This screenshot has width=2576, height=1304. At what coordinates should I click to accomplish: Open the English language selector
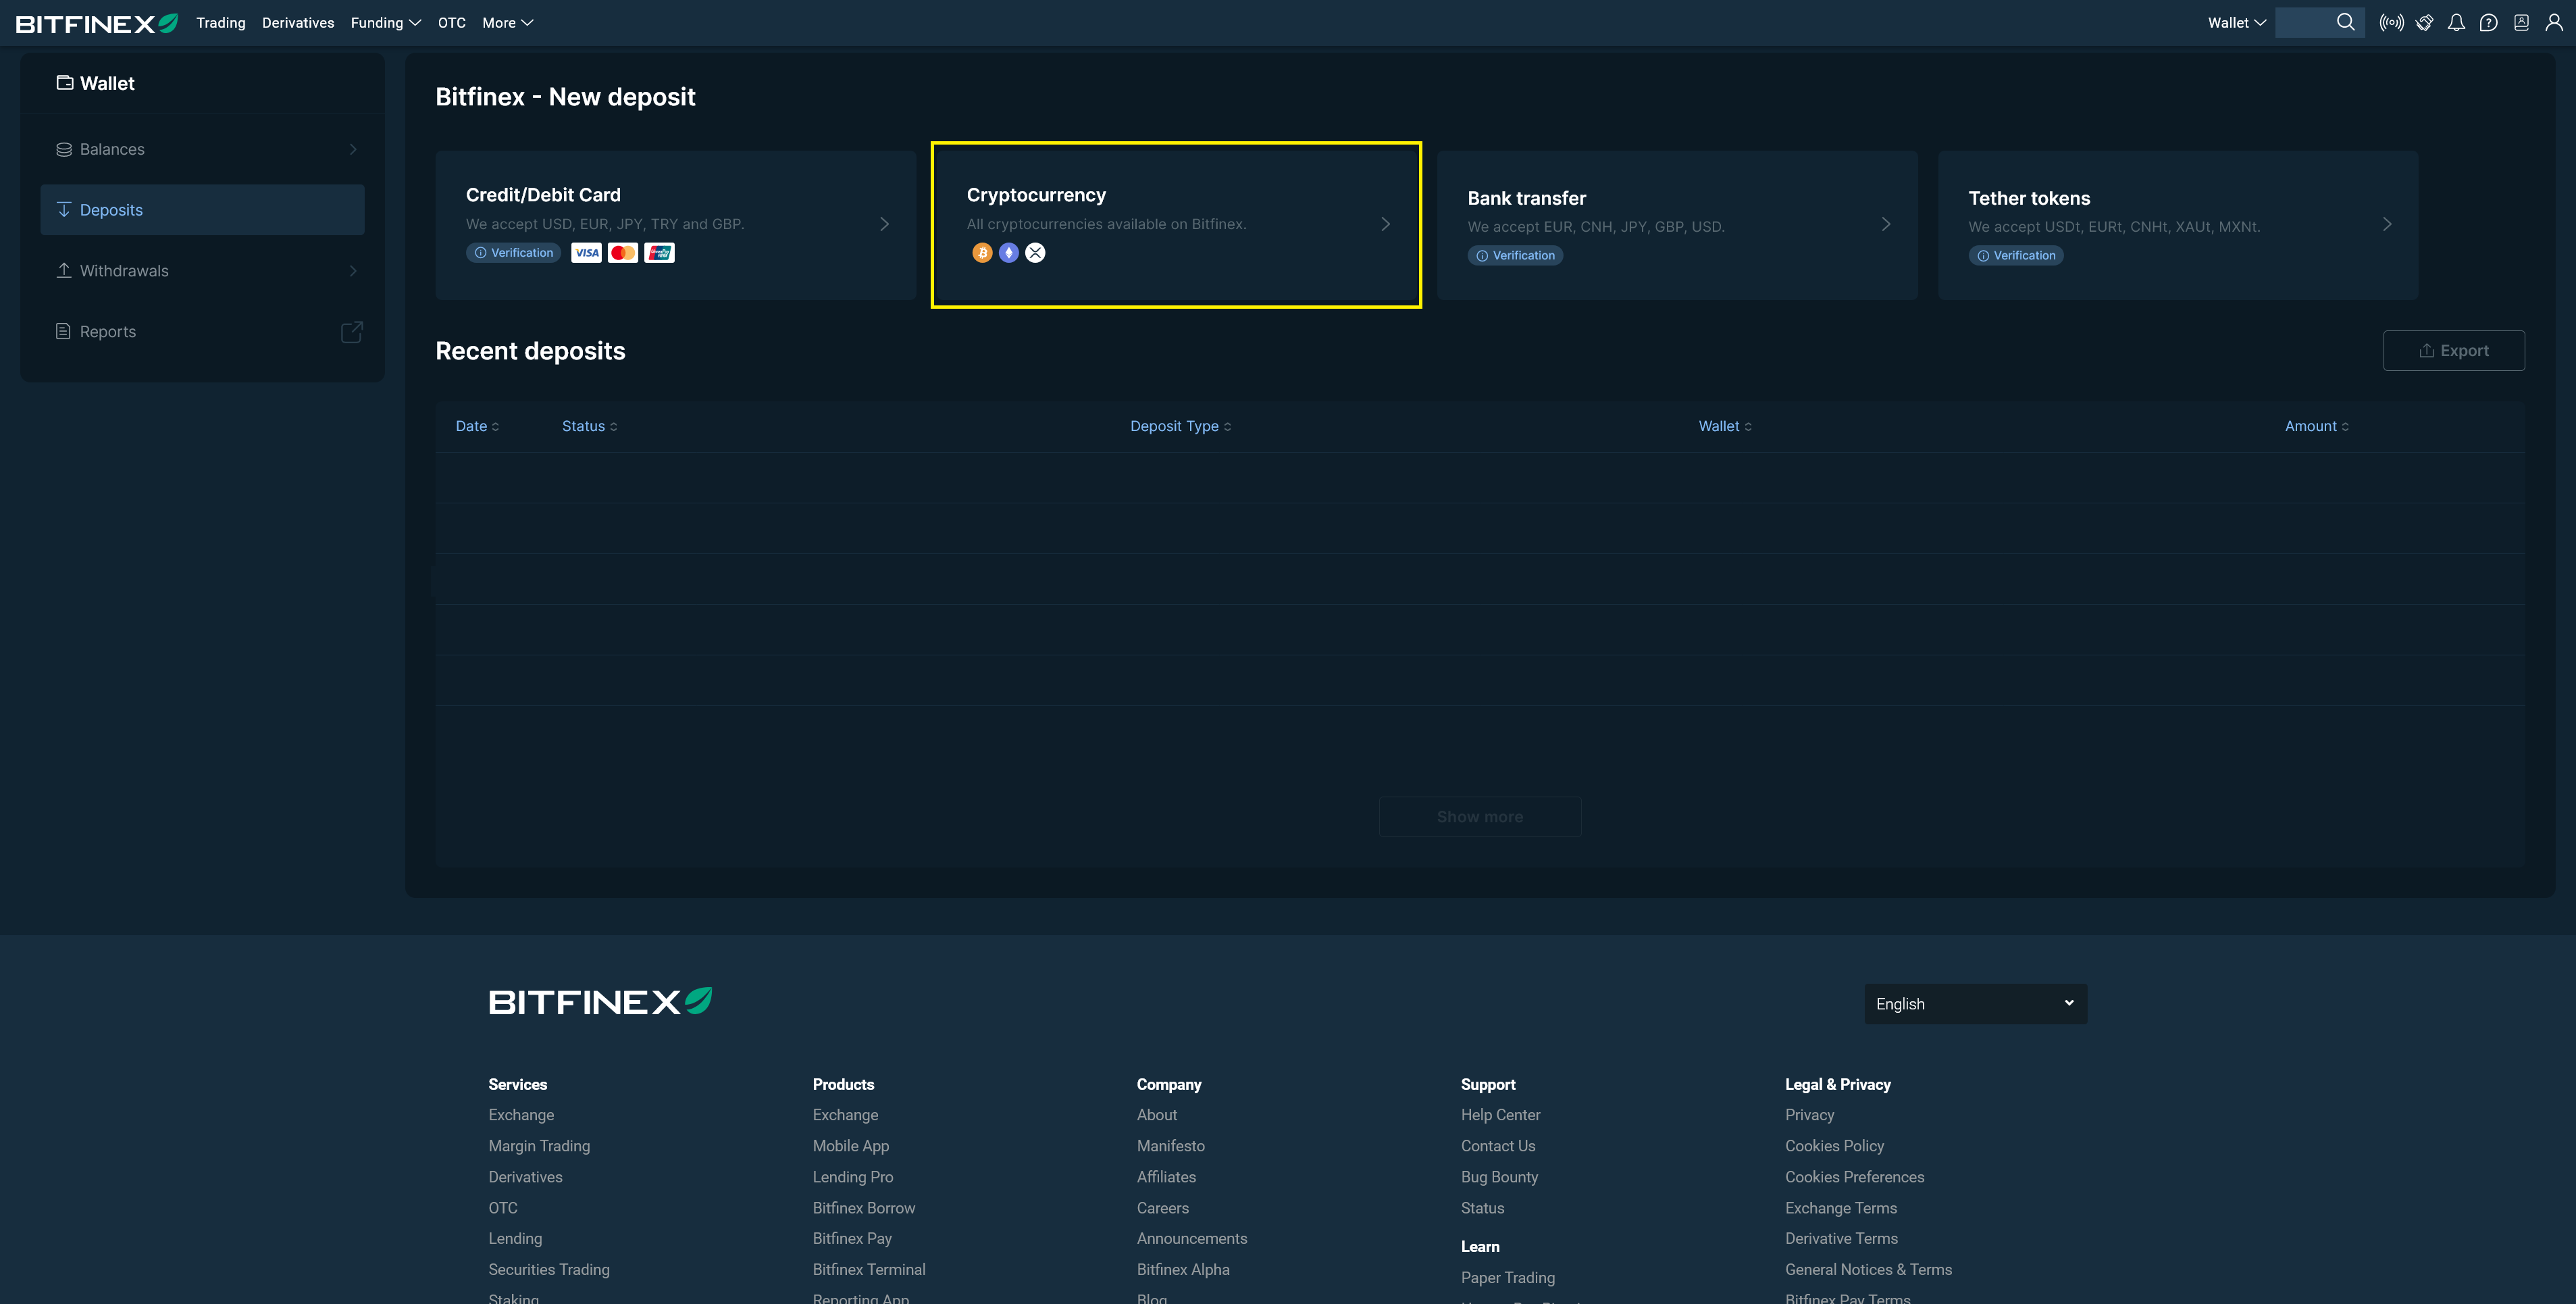pos(1975,1003)
